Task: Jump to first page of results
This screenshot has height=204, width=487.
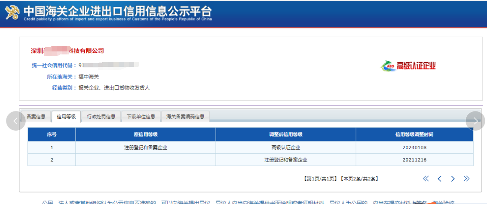Action: pos(426,179)
